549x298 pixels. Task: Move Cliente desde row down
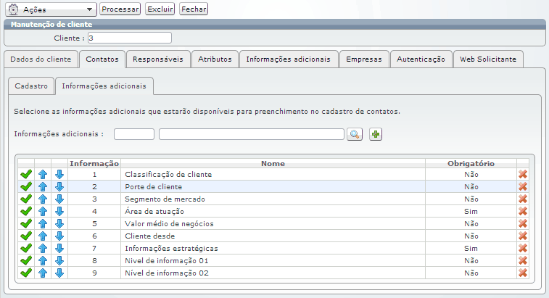pyautogui.click(x=59, y=236)
